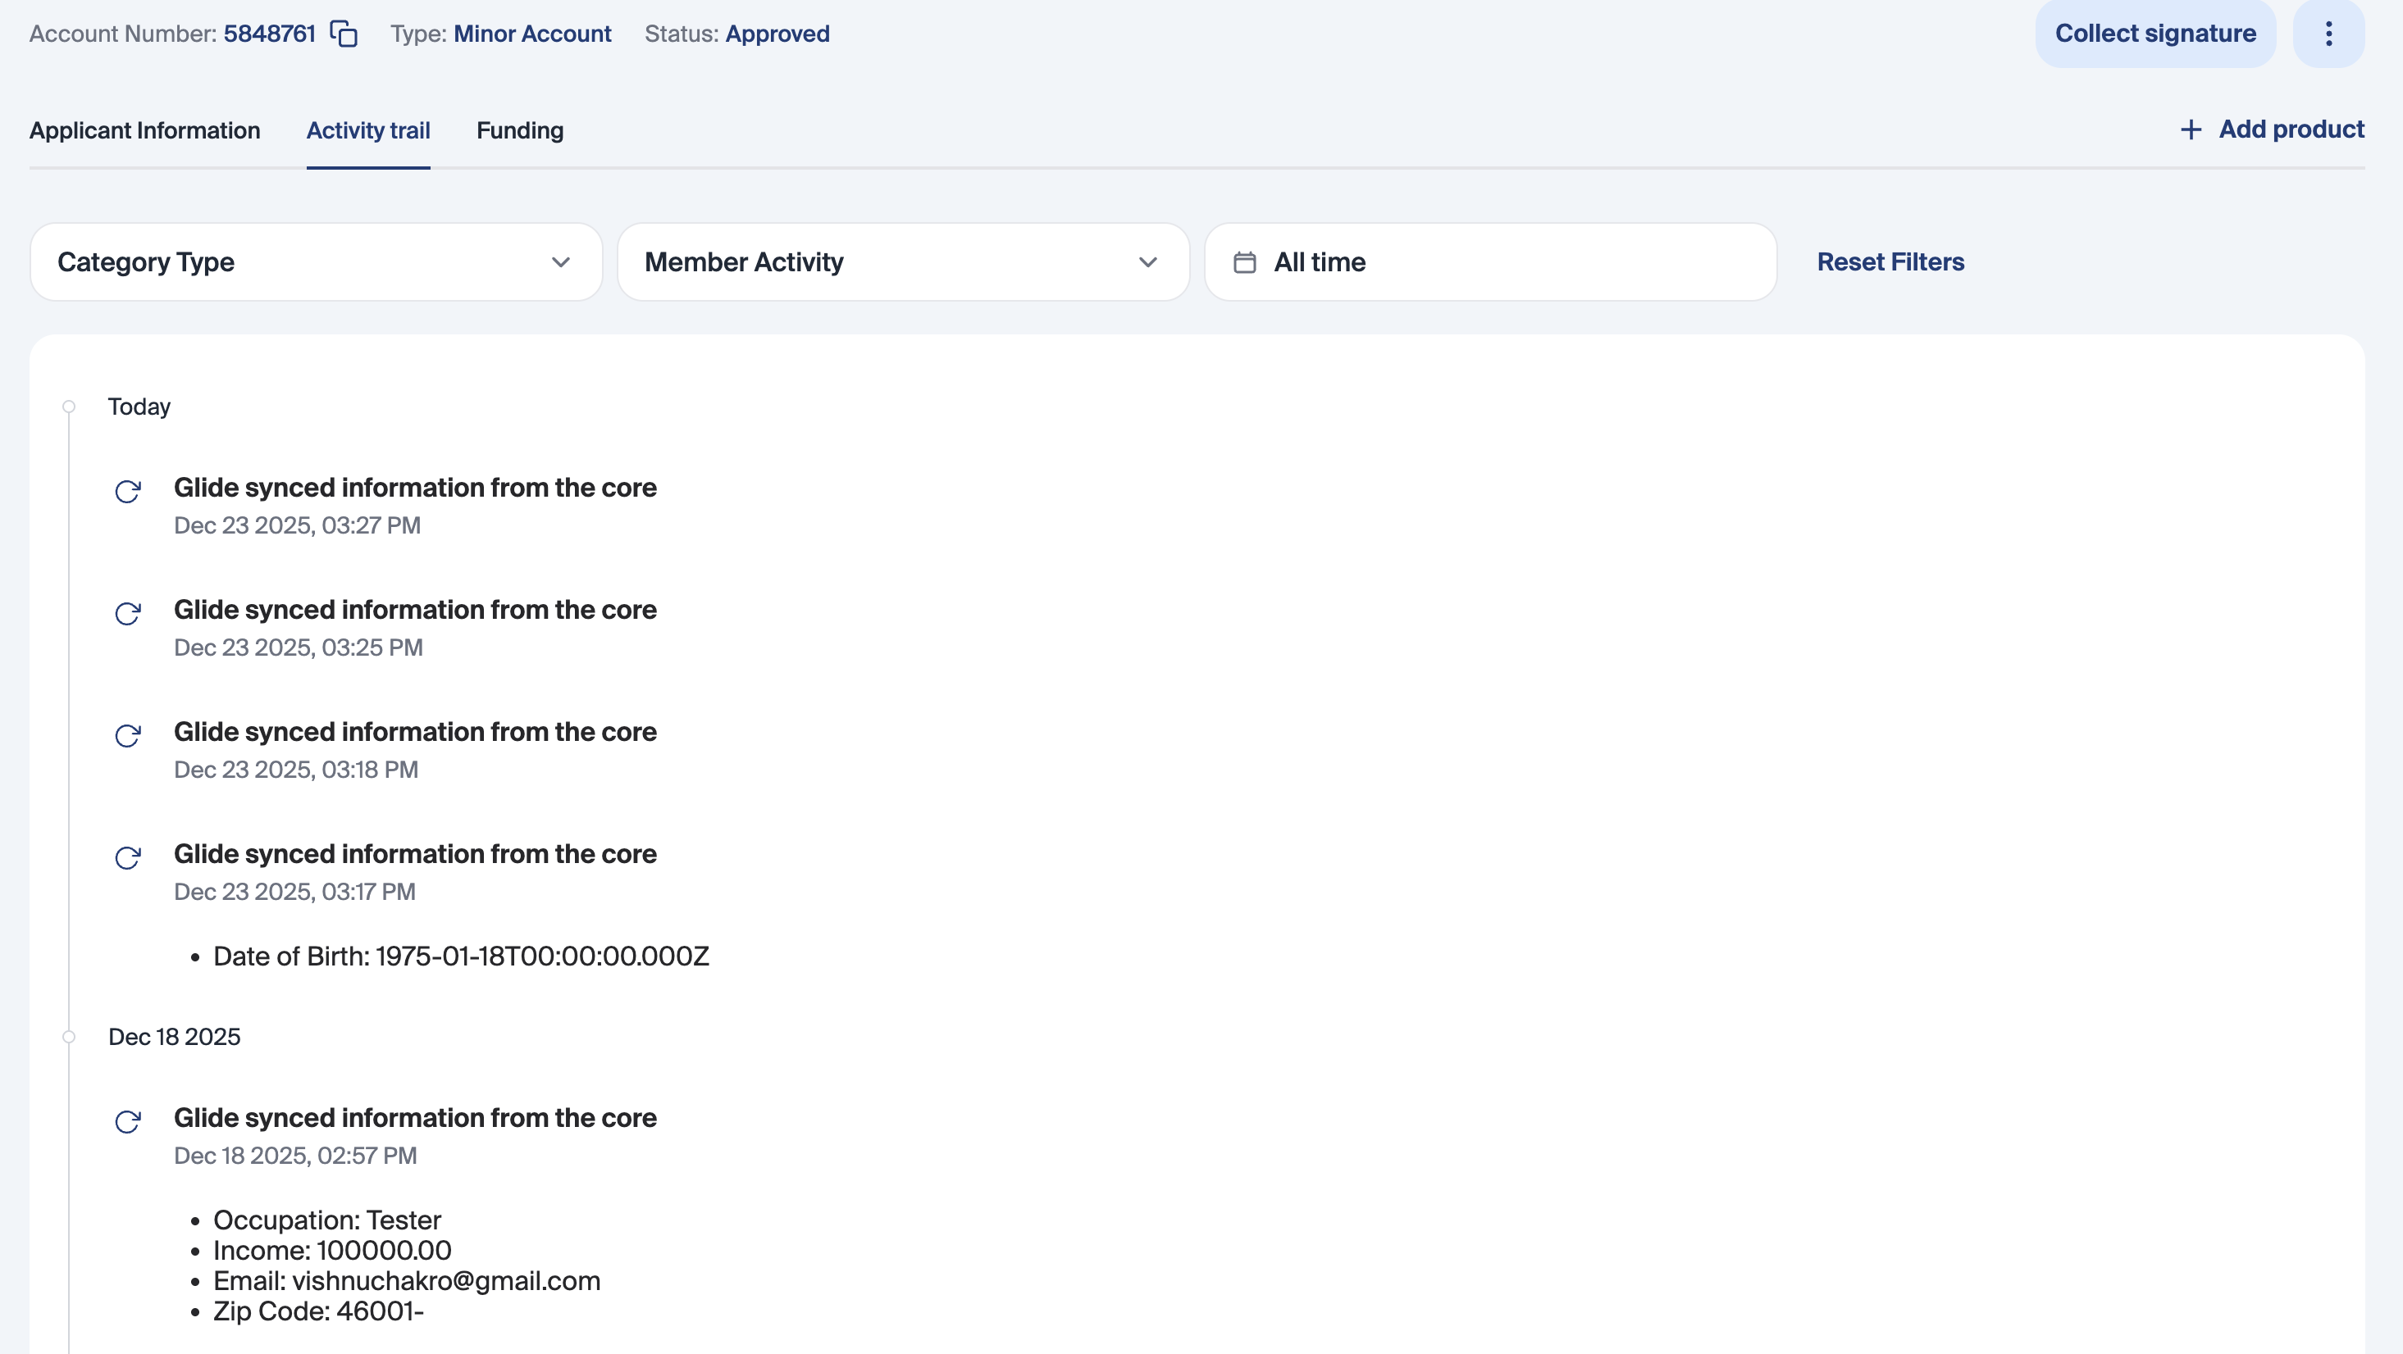Open the three-dot more options menu
The width and height of the screenshot is (2403, 1354).
(x=2328, y=34)
